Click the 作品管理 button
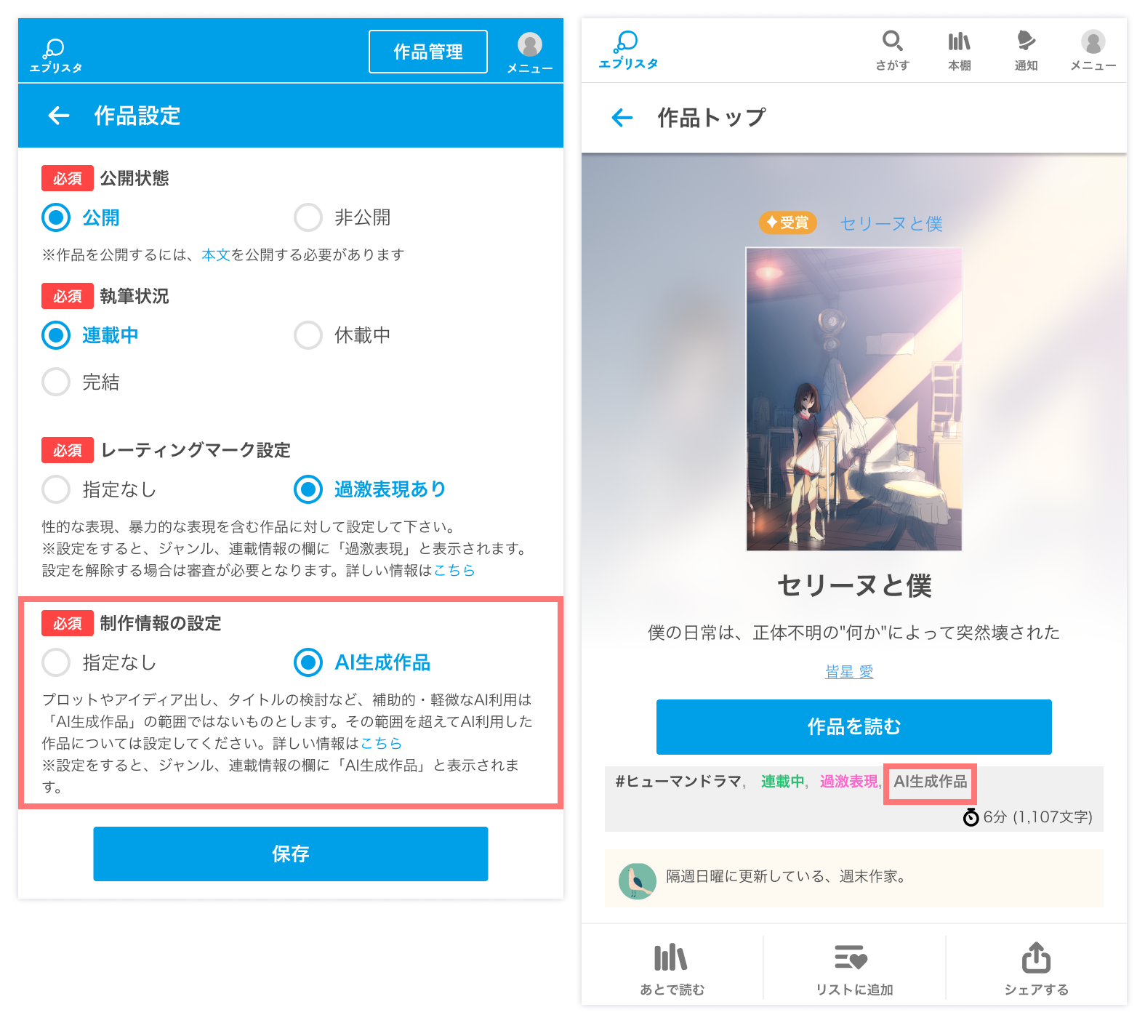 428,52
